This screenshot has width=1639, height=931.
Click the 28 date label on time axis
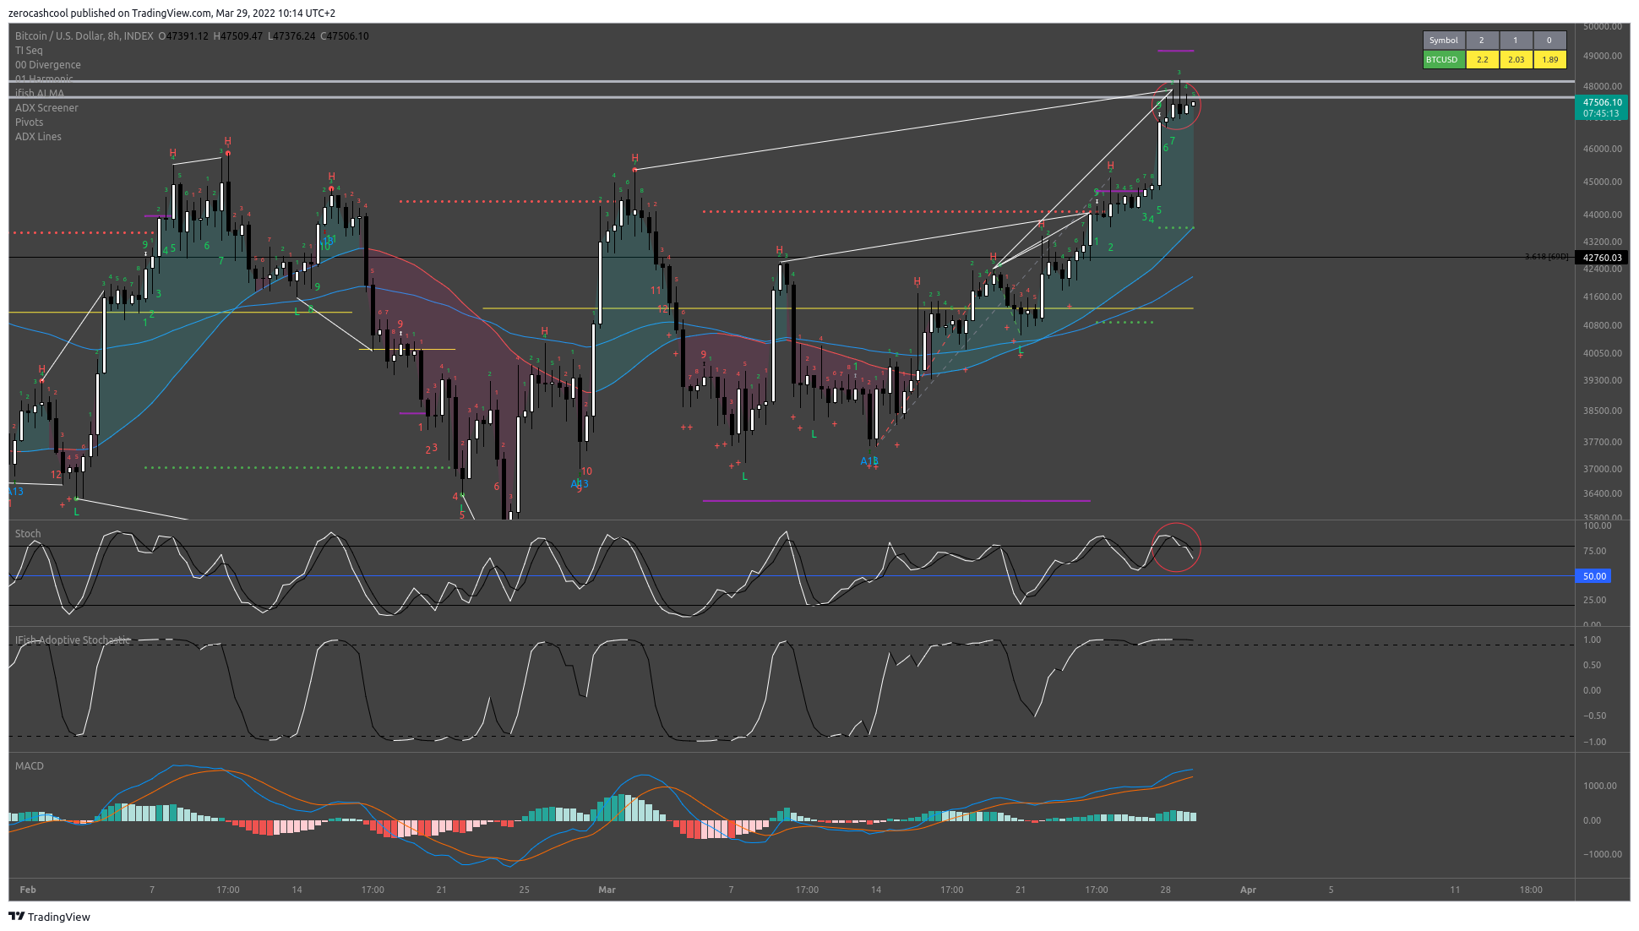[1165, 890]
